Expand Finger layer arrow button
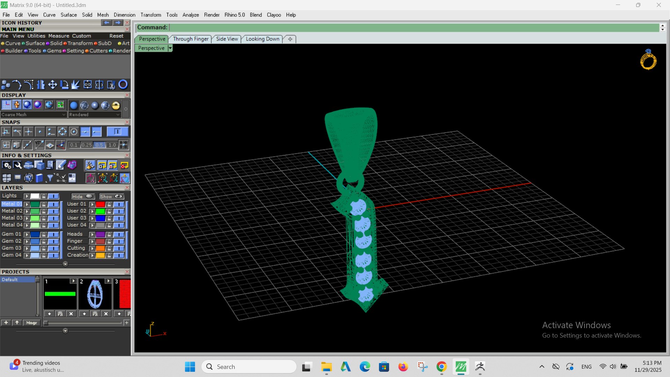Viewport: 670px width, 377px height. click(92, 241)
